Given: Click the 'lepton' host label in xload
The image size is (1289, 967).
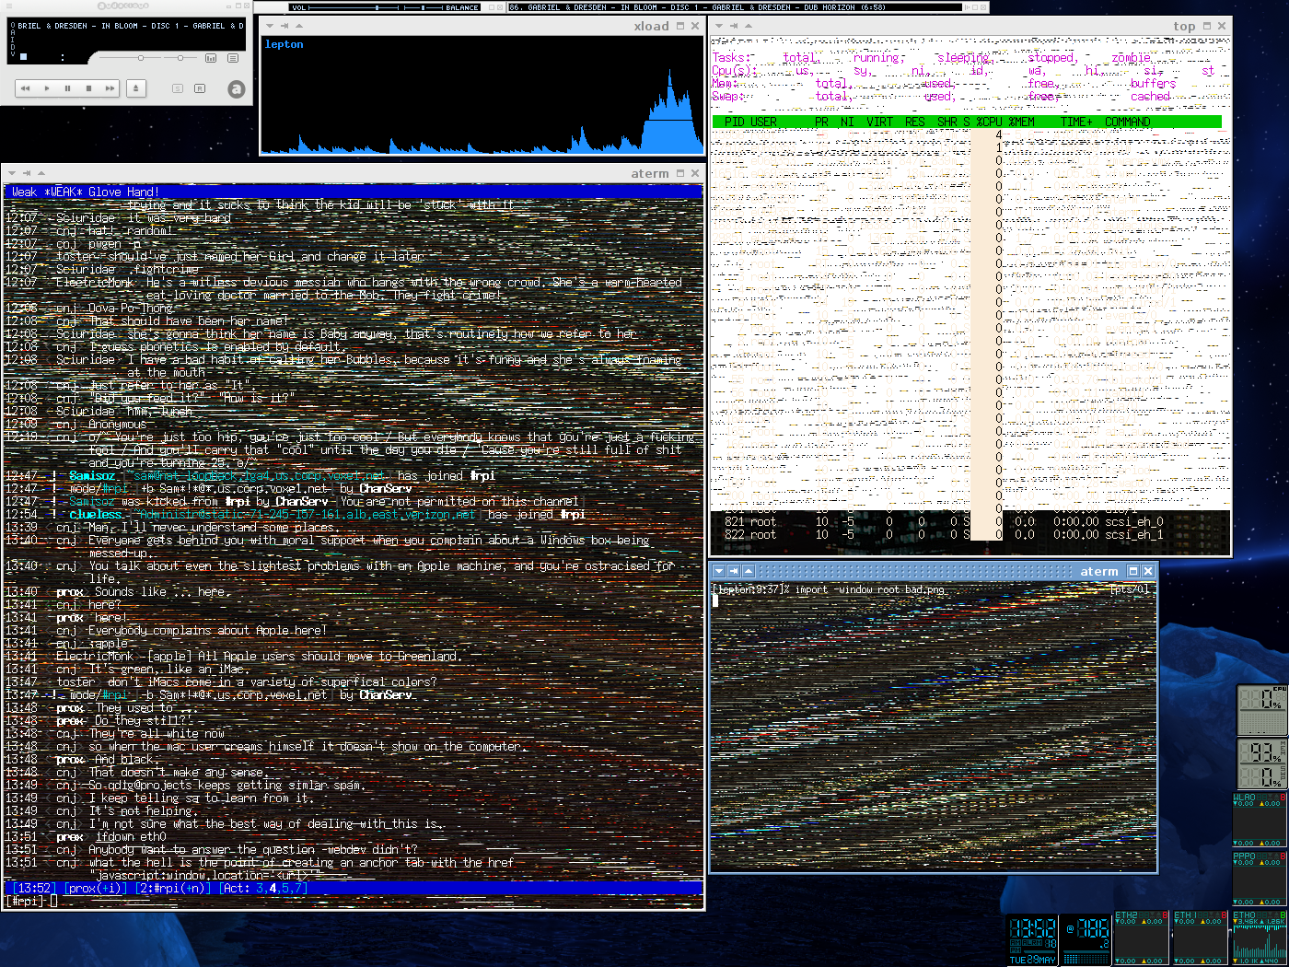Looking at the screenshot, I should (x=284, y=44).
